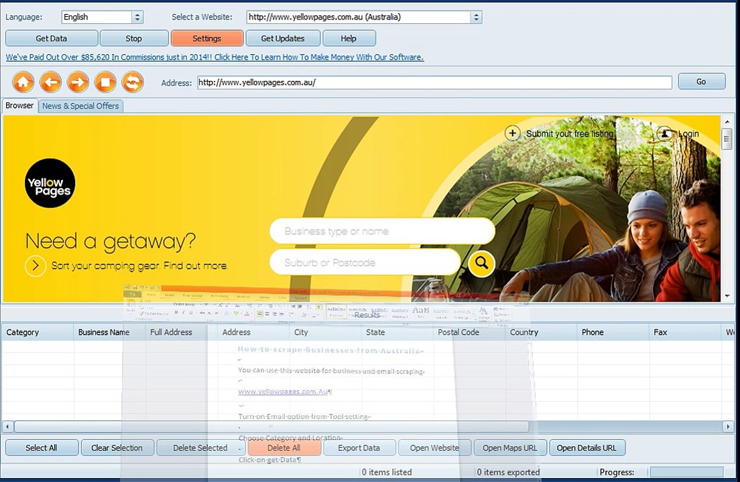Go forward with the right arrow icon
Viewport: 740px width, 482px height.
click(78, 82)
